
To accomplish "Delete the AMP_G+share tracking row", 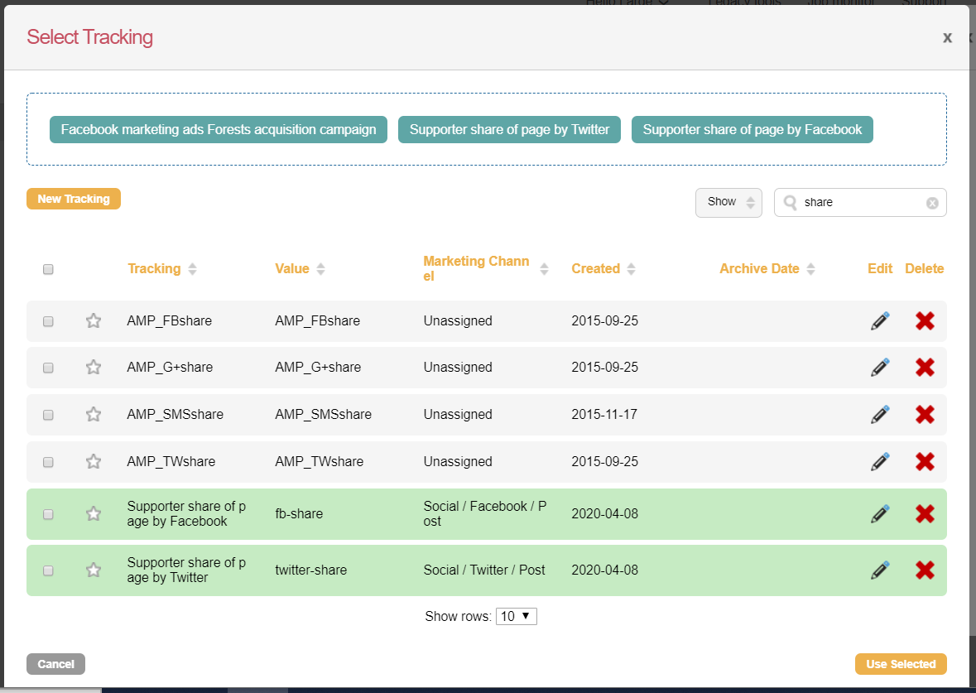I will pos(925,368).
